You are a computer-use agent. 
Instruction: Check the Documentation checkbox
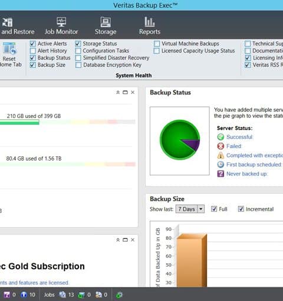[248, 51]
